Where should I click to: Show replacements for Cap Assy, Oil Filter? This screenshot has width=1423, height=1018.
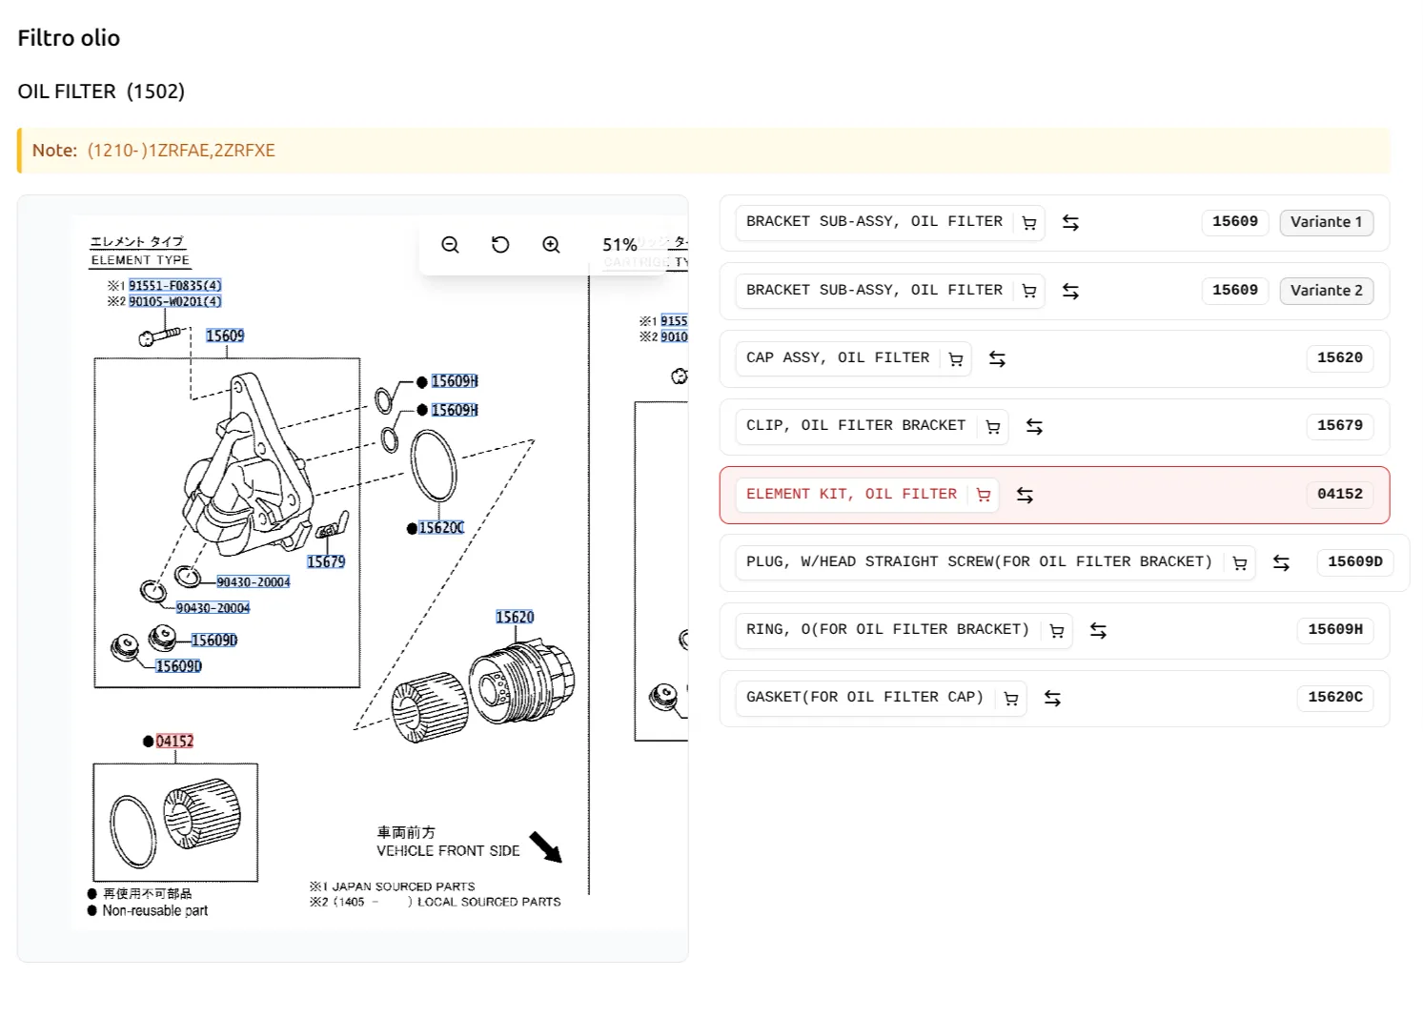click(997, 358)
